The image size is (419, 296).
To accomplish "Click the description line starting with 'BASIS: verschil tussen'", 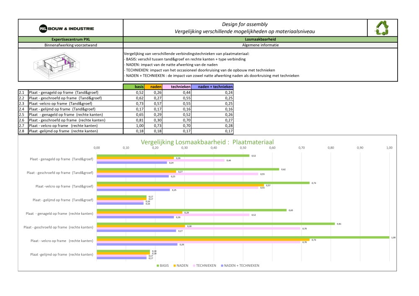I will point(185,59).
